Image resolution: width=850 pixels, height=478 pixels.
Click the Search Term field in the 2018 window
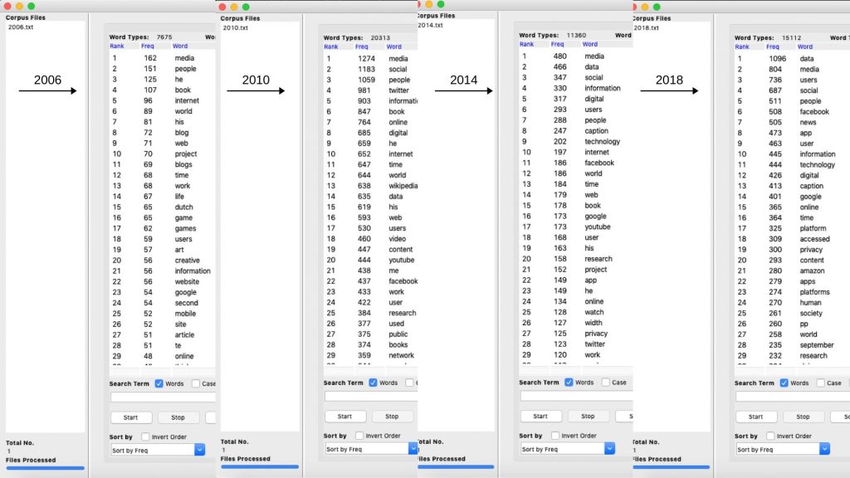coord(793,397)
